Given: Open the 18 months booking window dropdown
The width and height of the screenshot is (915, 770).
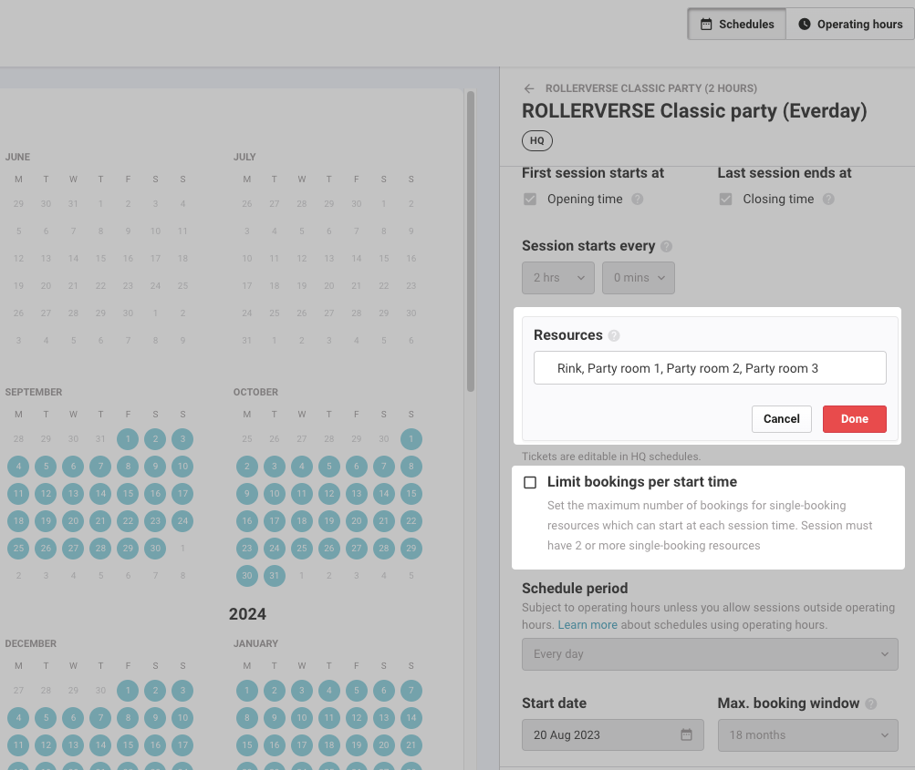Looking at the screenshot, I should 807,735.
